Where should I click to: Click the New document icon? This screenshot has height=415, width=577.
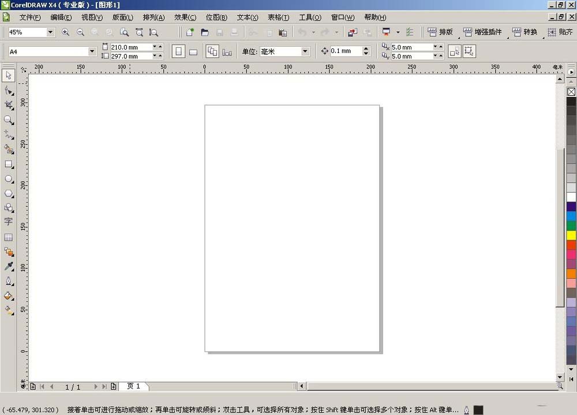(190, 32)
